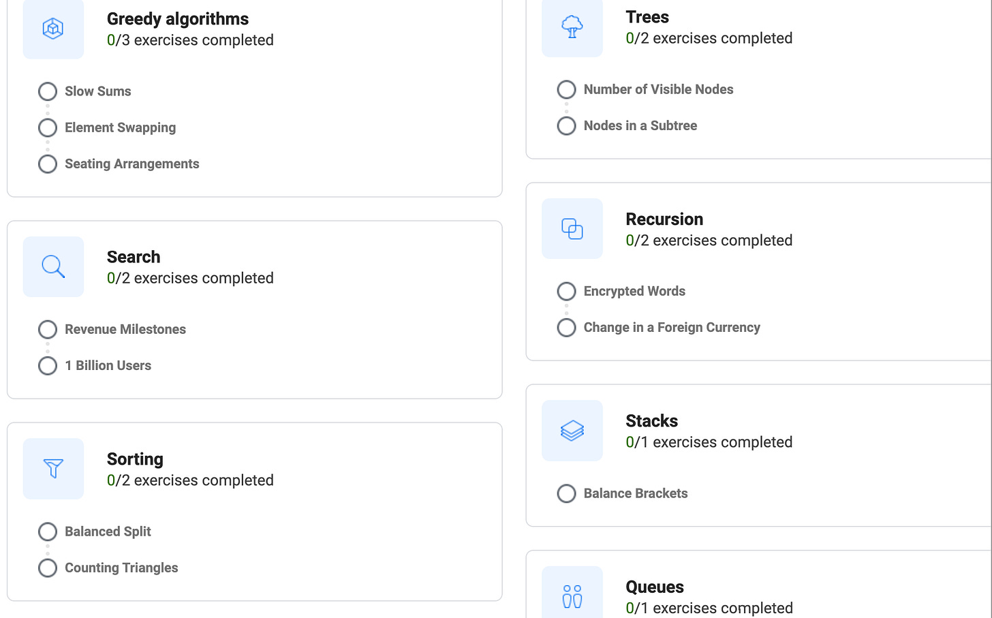Screen dimensions: 992x618
Task: Mark Slow Sums as completed
Action: point(47,91)
